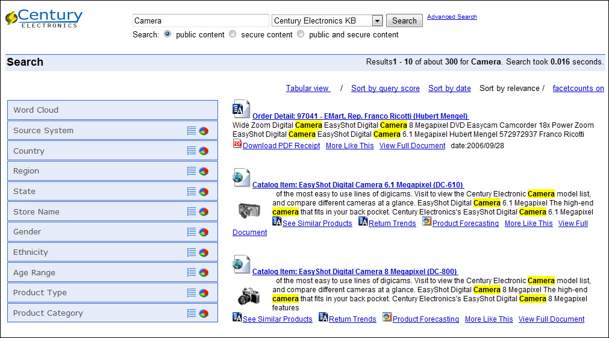
Task: Click Return Trends under DC-610 result
Action: [392, 224]
